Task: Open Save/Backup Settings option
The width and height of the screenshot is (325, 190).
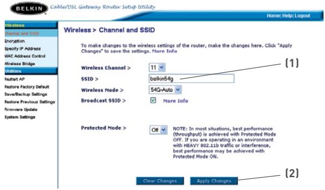Action: [x=26, y=94]
